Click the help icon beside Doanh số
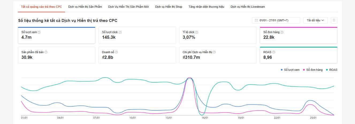Screen dimensions: 355x124 [x=116, y=52]
